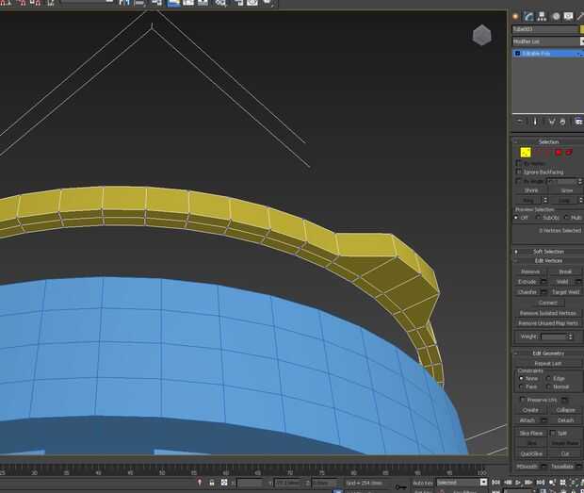Enable the Preserve UVs checkbox
The height and width of the screenshot is (493, 584).
coord(523,400)
